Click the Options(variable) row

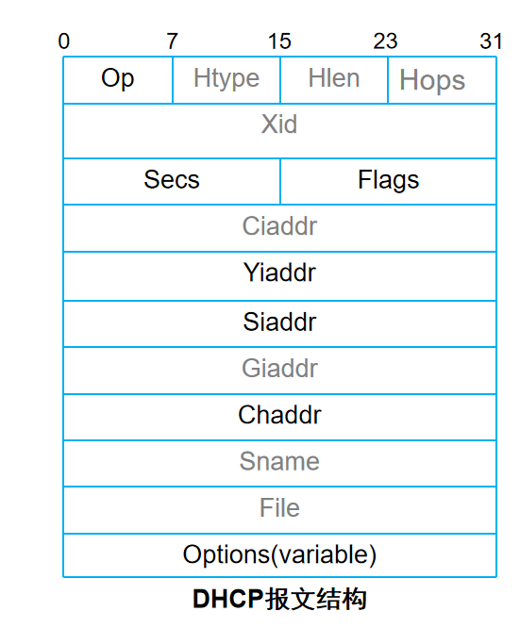click(x=280, y=556)
